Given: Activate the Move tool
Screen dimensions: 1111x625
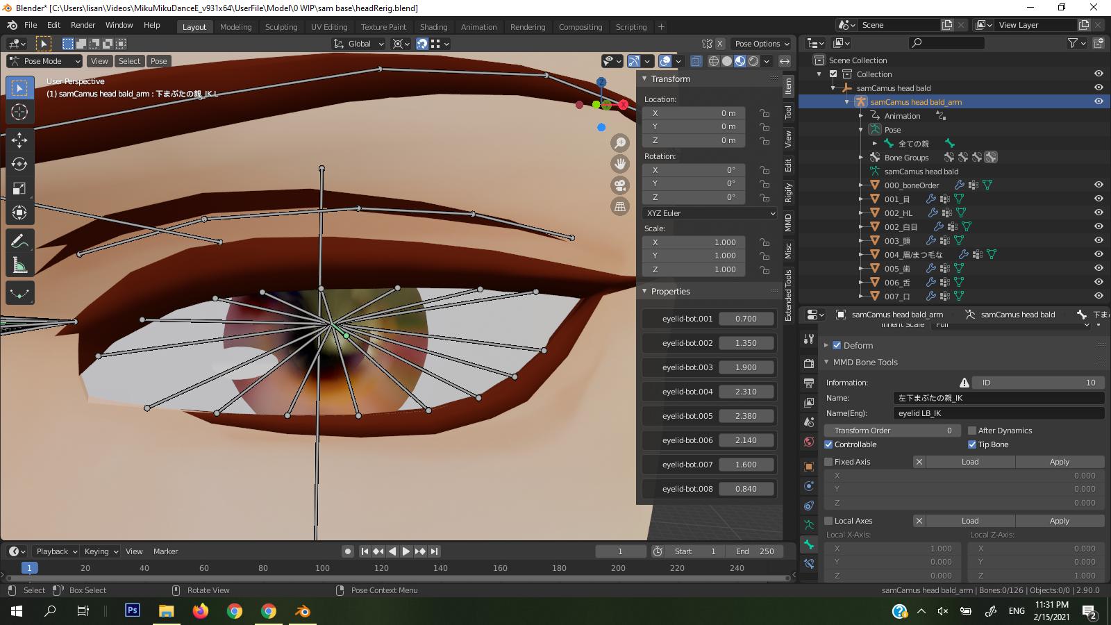Looking at the screenshot, I should pos(19,140).
